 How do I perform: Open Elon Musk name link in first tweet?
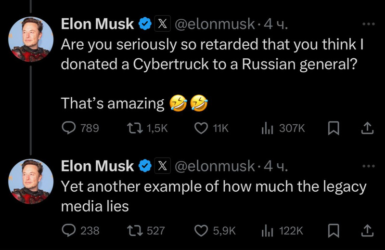tap(97, 24)
